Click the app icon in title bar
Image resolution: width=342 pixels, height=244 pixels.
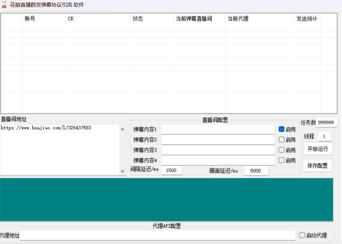coord(4,5)
